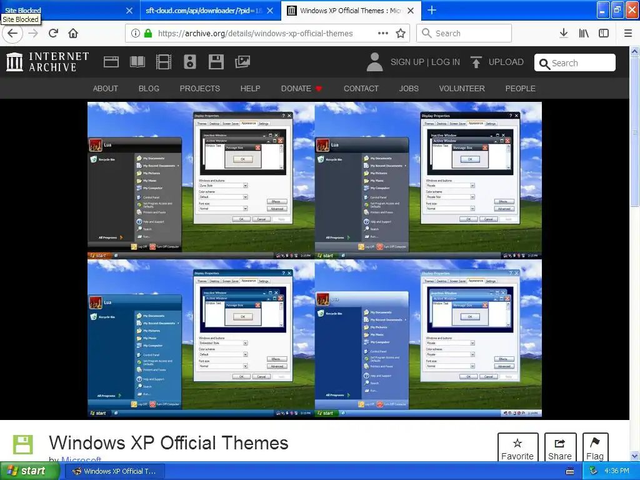Click the Windows XP Official Themes title
Image resolution: width=640 pixels, height=480 pixels.
point(169,443)
